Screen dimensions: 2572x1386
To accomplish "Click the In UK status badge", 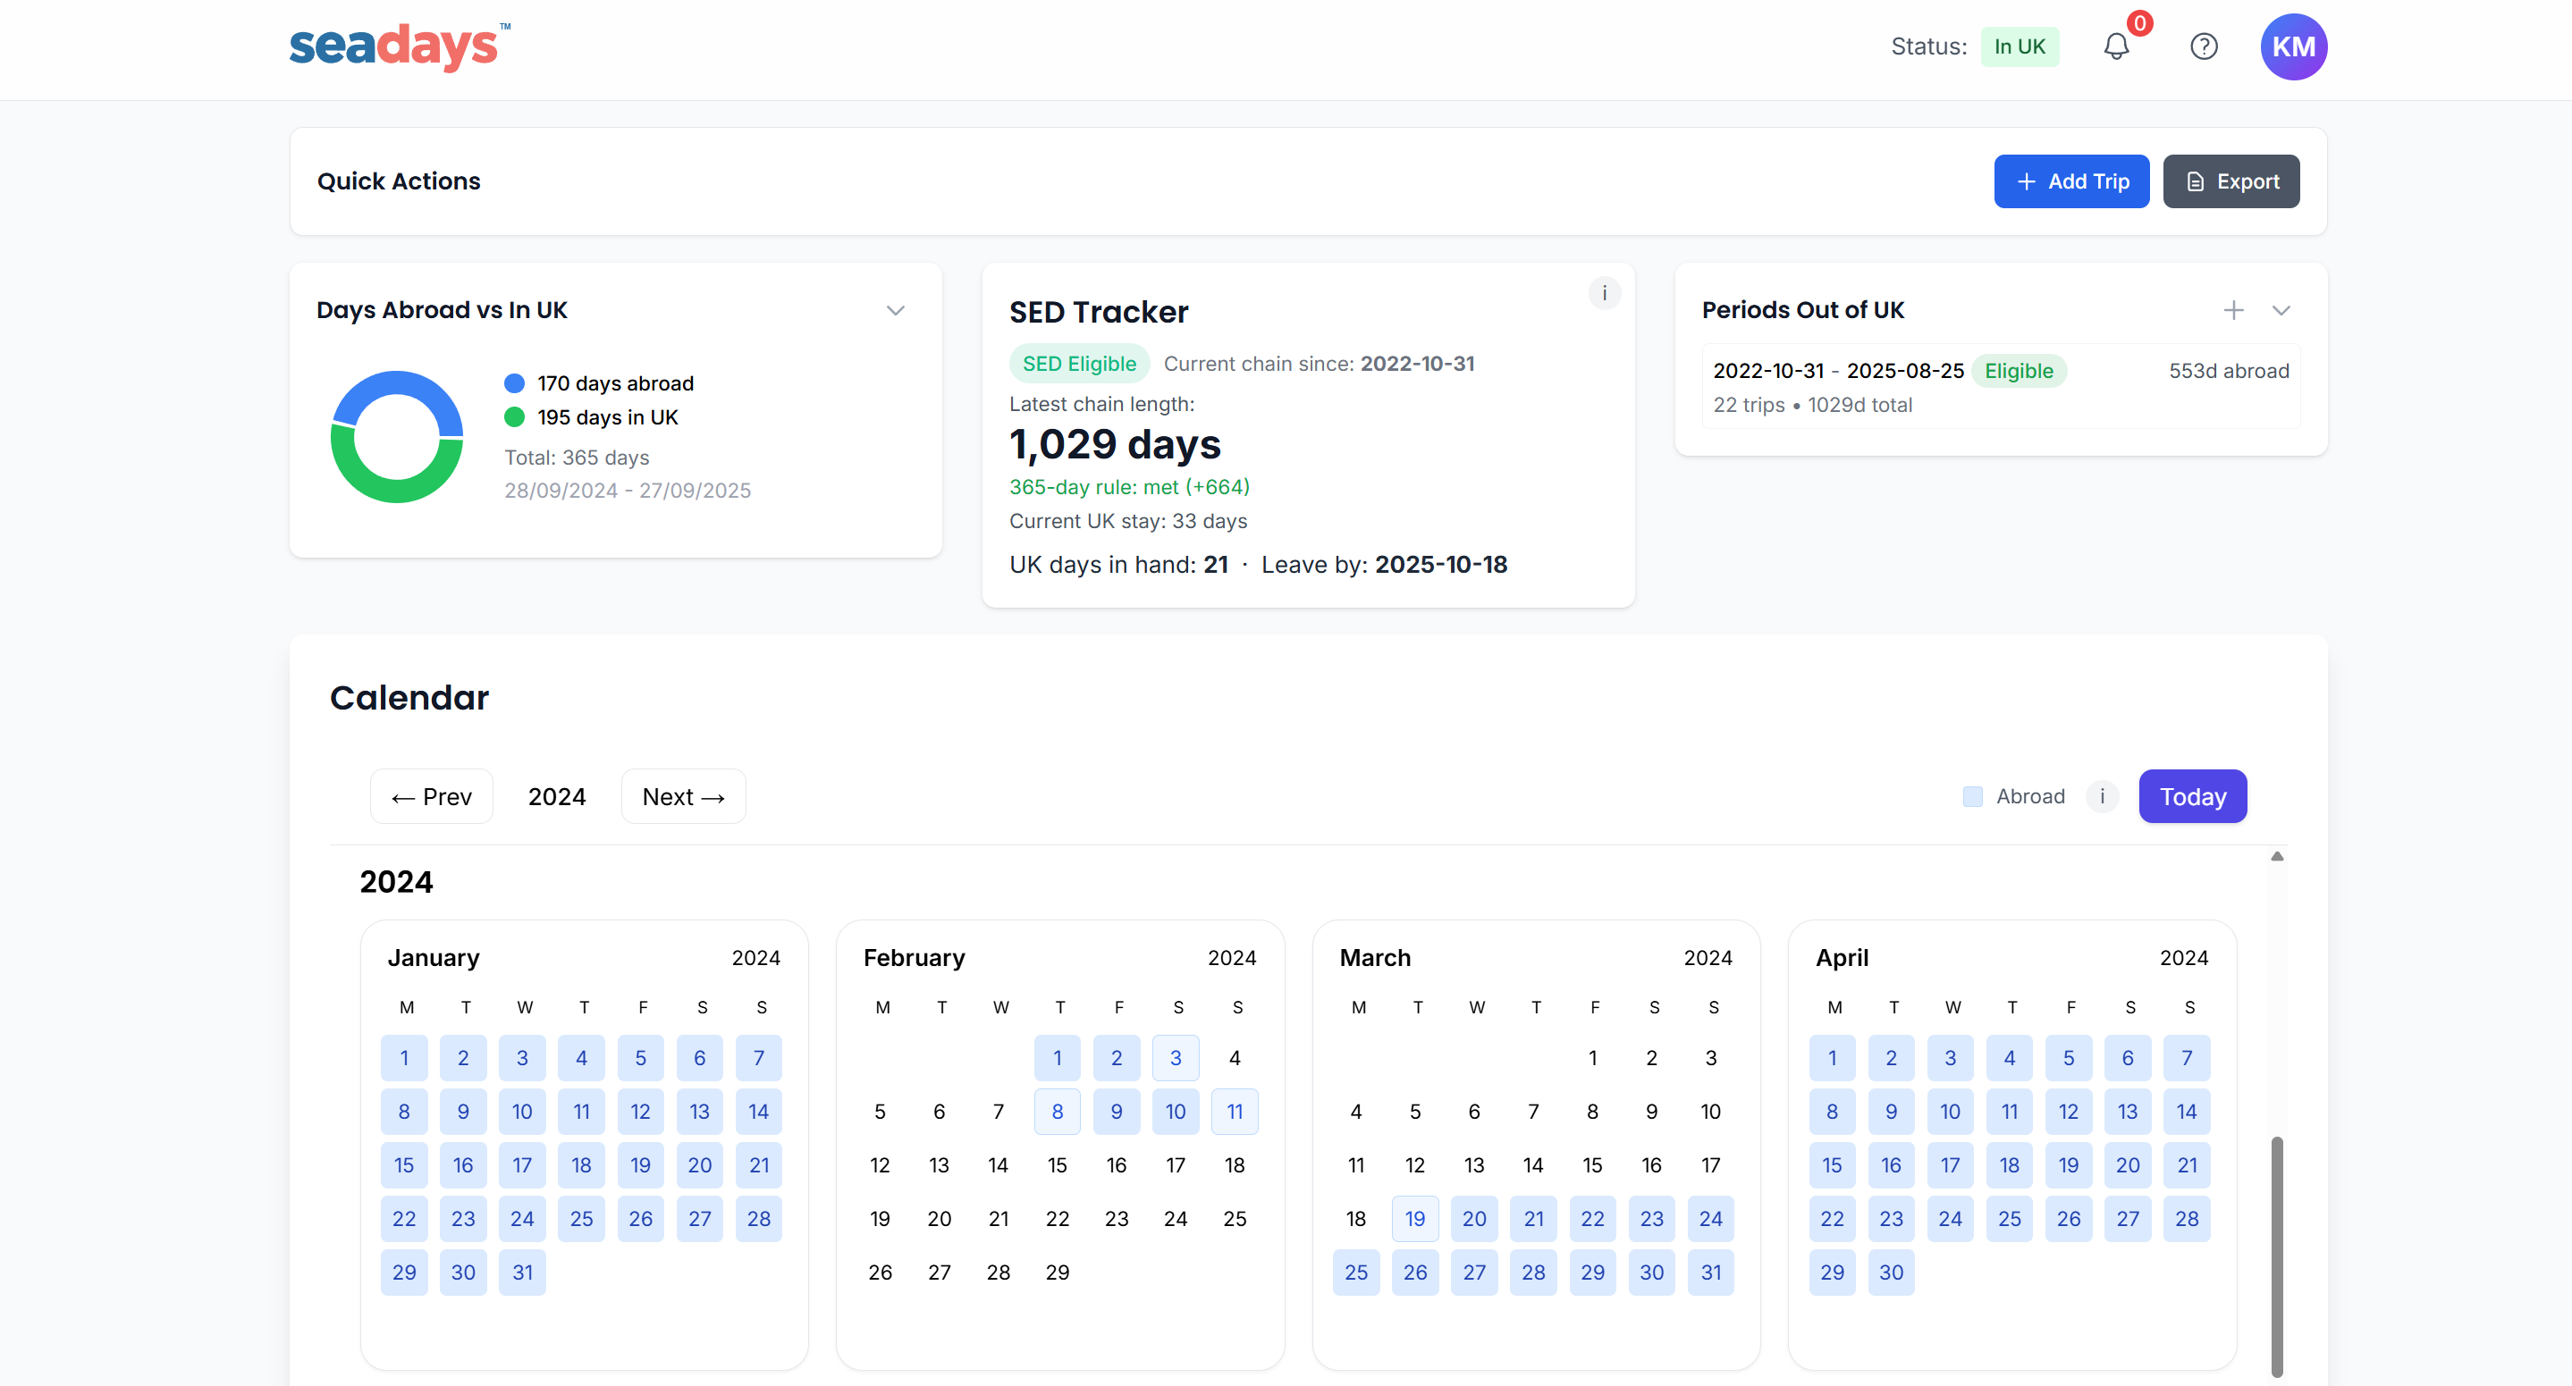I will [x=2019, y=46].
